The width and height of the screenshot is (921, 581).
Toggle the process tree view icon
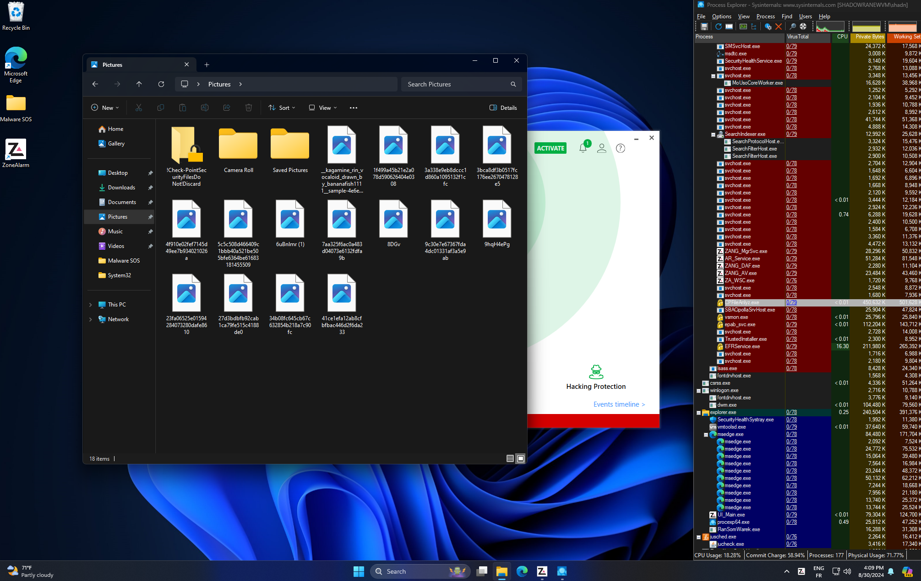(x=754, y=27)
